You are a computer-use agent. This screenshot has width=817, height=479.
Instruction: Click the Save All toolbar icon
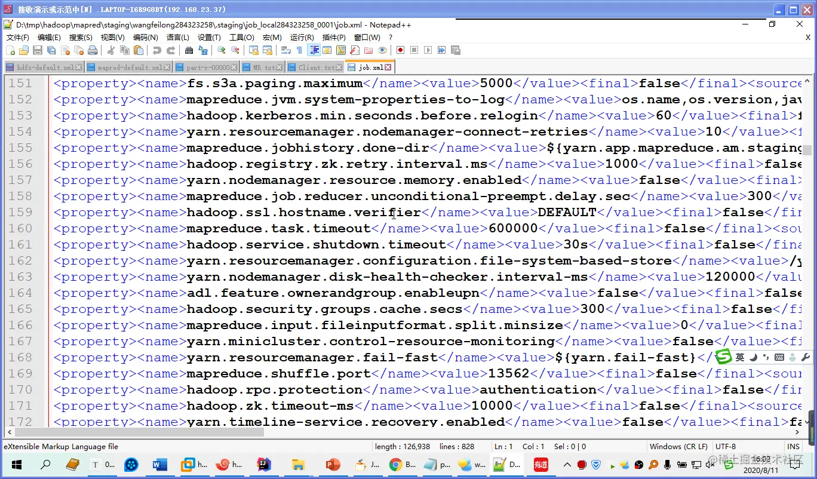point(51,50)
